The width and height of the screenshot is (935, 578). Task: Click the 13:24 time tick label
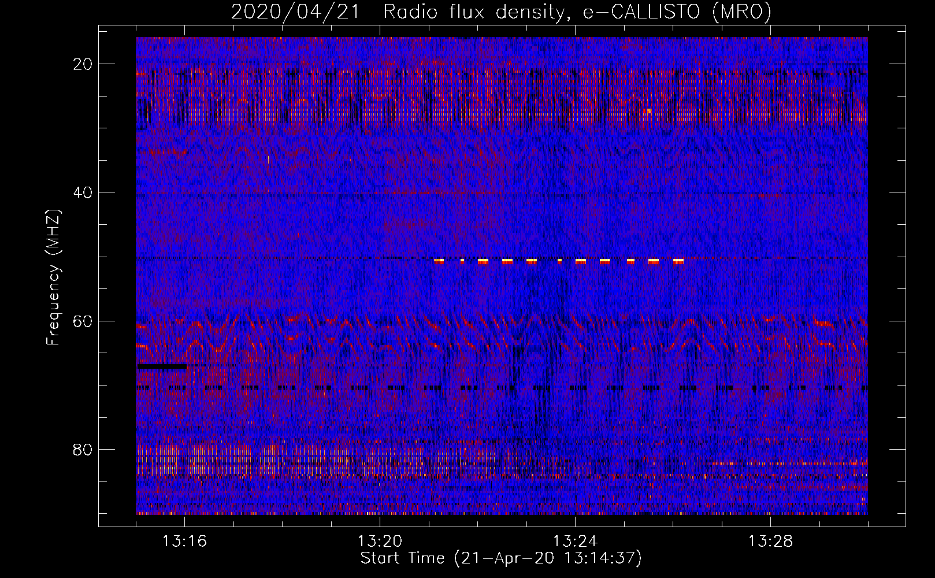tap(576, 542)
